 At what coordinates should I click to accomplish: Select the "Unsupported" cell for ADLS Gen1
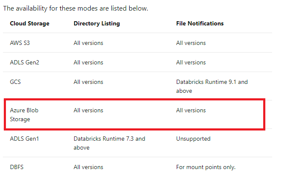click(193, 139)
